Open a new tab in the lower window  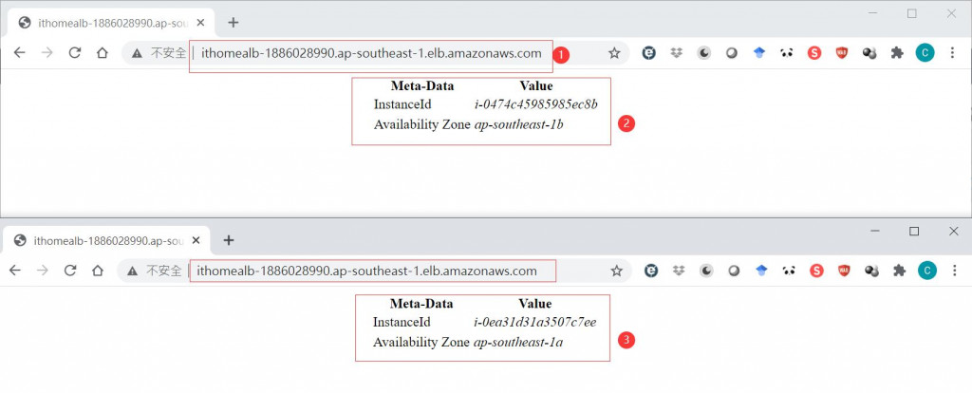coord(229,240)
